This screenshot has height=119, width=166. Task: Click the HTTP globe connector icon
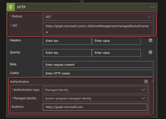click(11, 7)
